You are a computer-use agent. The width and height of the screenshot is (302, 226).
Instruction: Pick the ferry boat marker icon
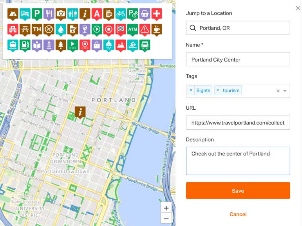[x=13, y=45]
